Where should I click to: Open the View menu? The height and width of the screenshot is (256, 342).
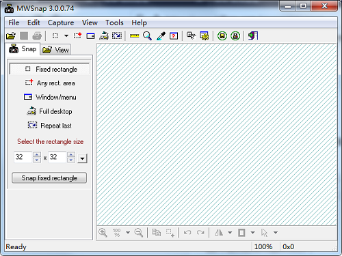90,23
